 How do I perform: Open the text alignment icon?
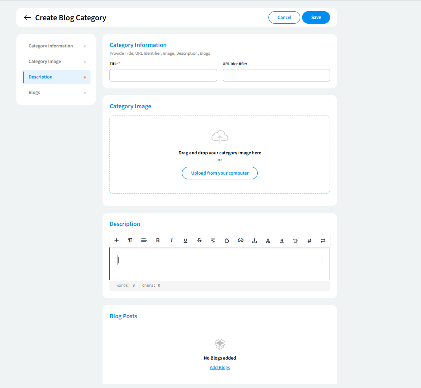[x=144, y=241]
